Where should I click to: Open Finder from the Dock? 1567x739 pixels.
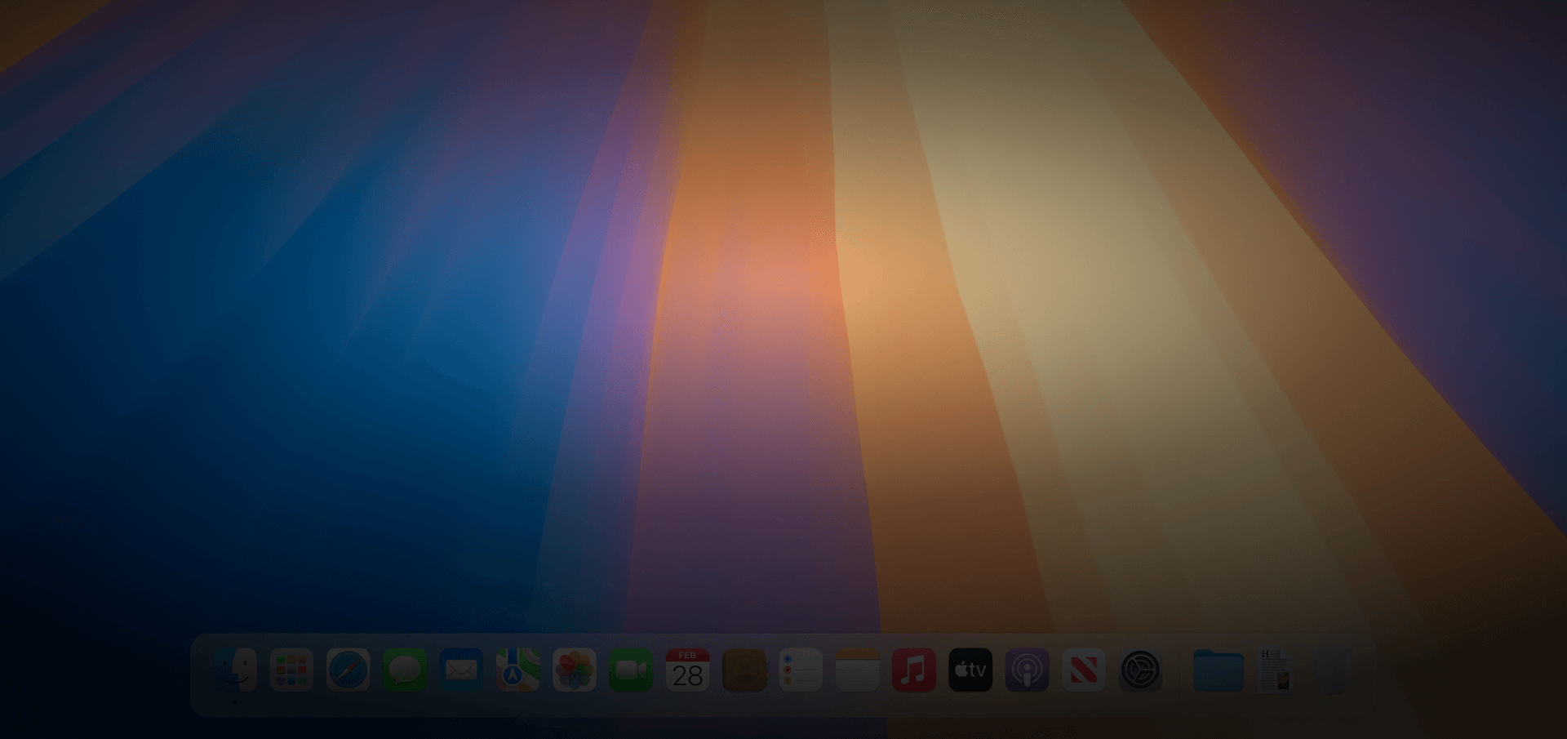point(235,670)
